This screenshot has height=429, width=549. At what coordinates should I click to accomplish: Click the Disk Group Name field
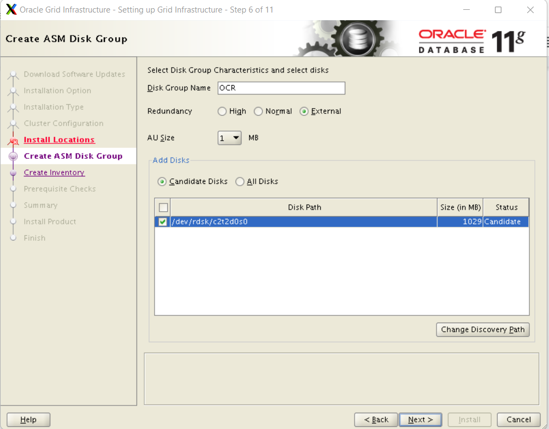coord(281,88)
